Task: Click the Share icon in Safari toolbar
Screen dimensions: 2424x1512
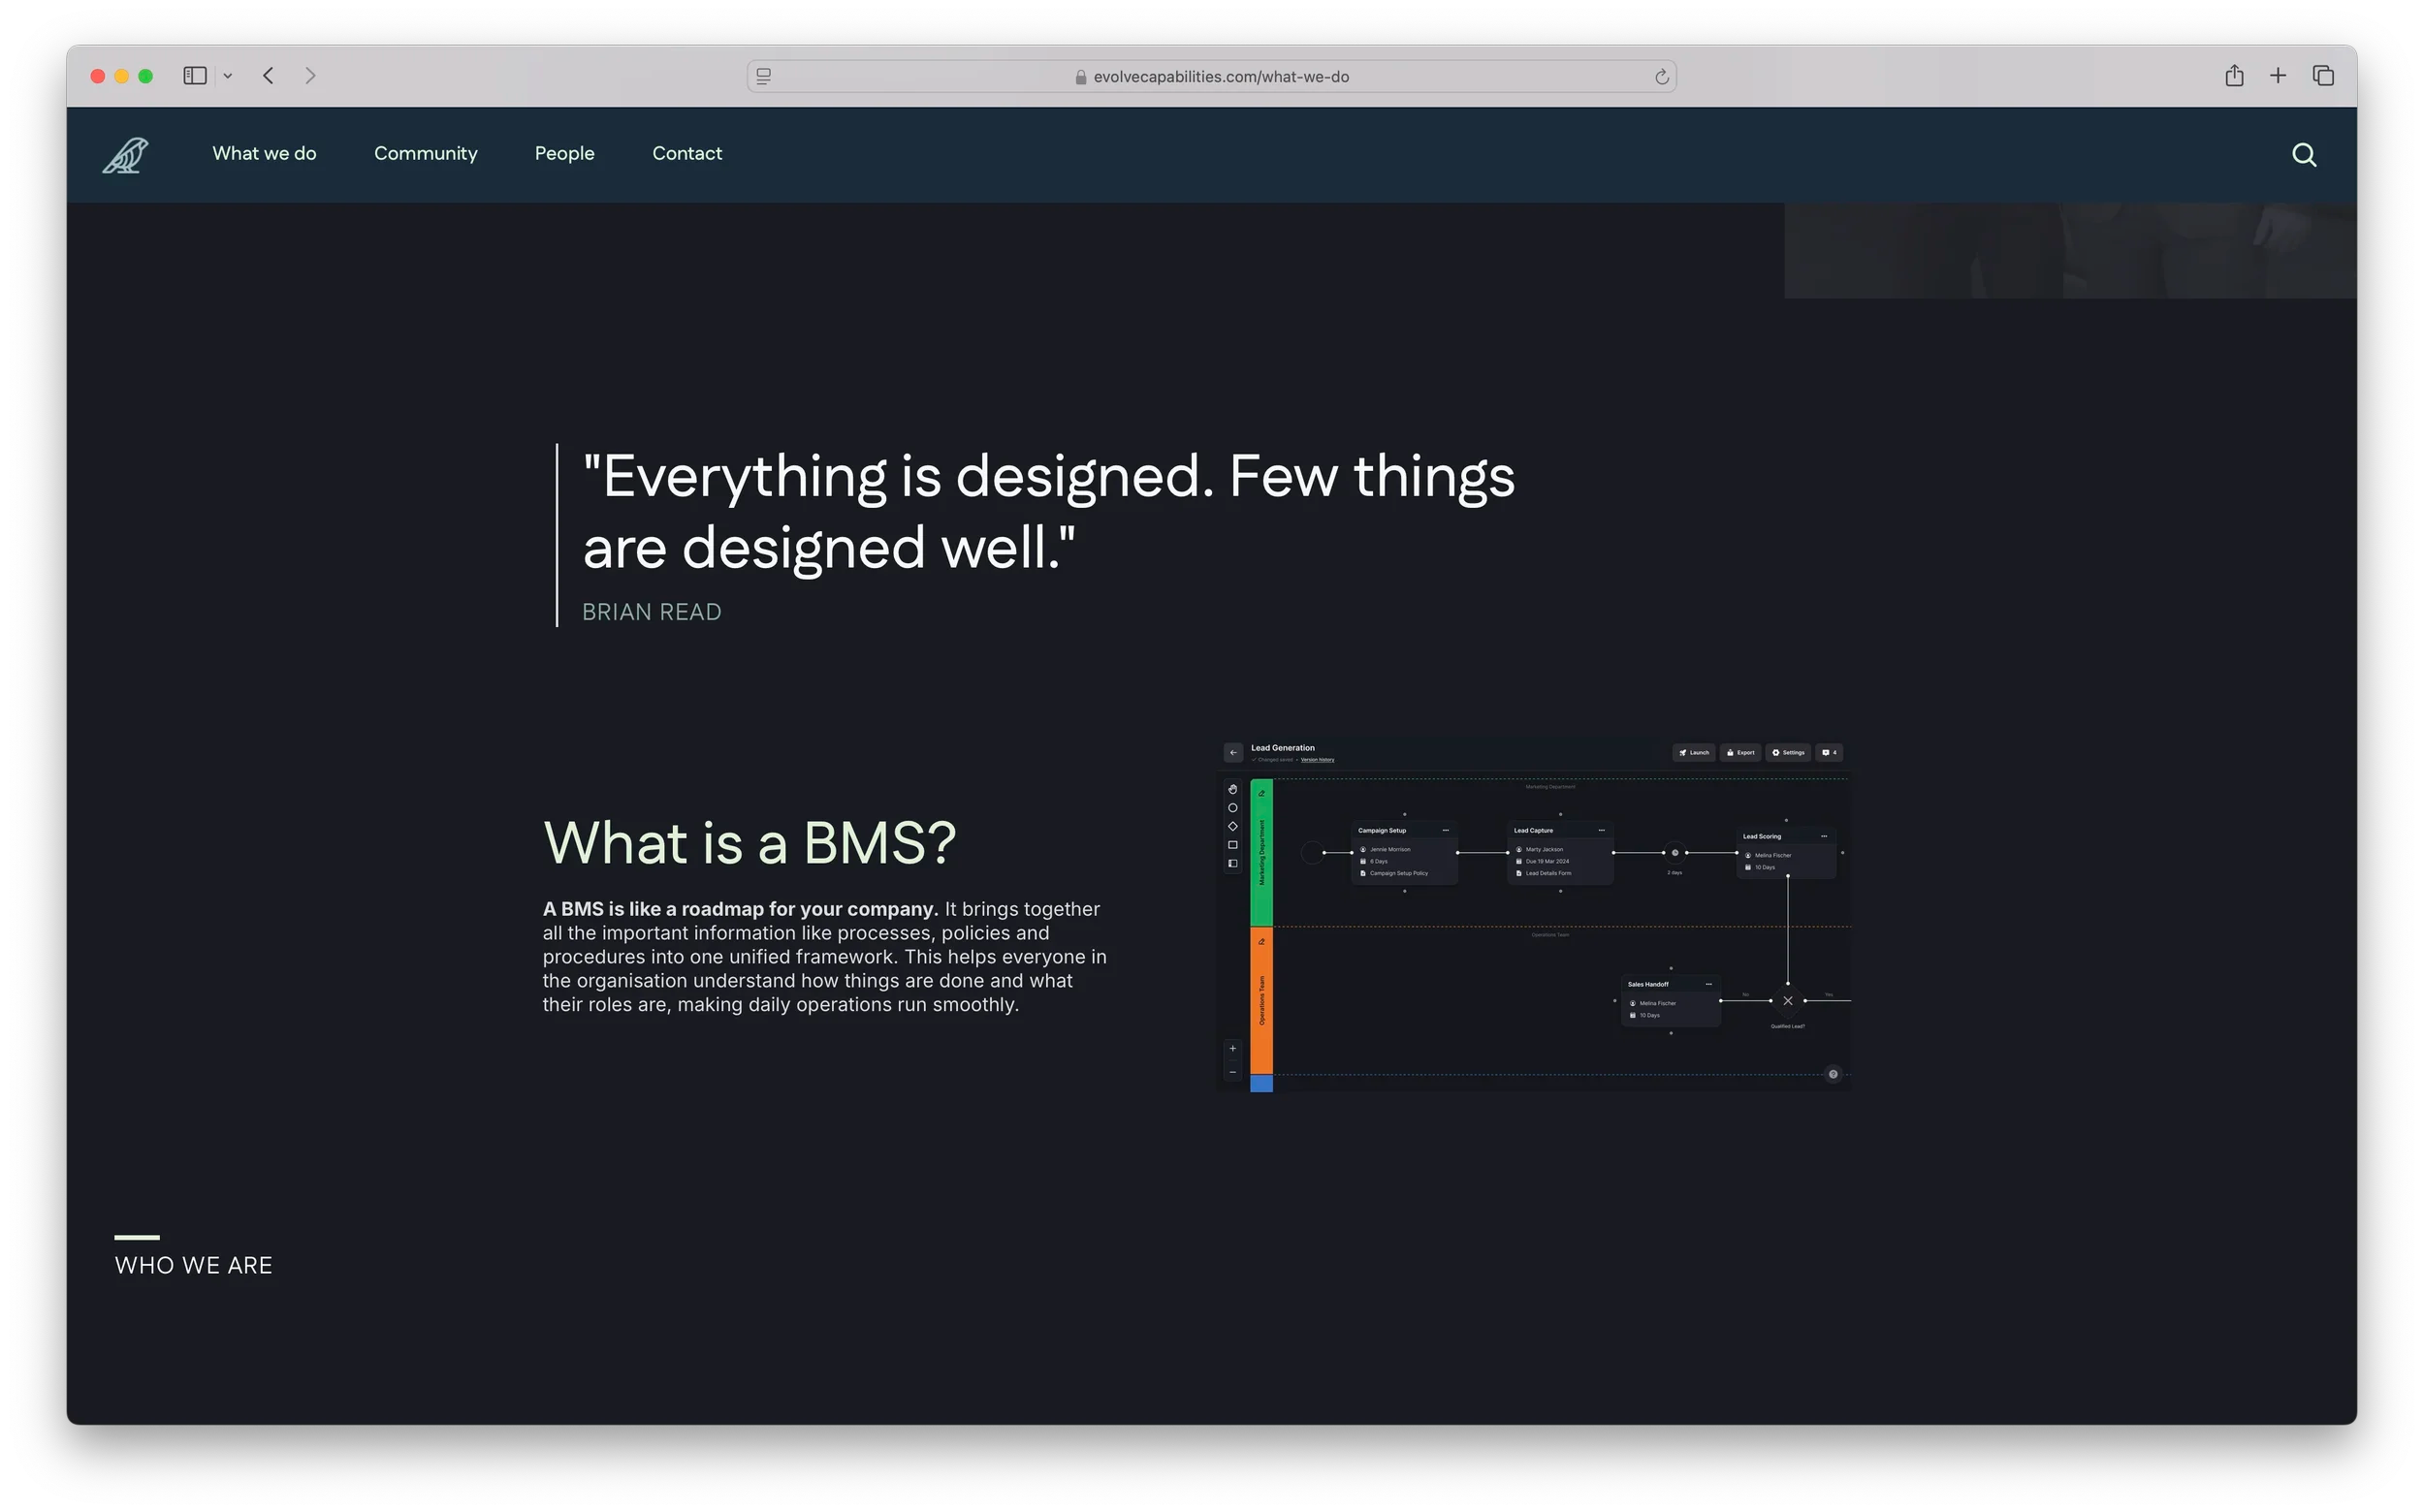Action: tap(2234, 76)
